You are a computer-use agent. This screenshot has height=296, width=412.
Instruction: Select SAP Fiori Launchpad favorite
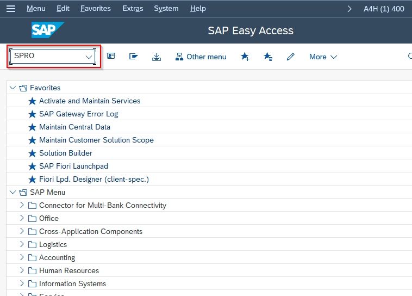[73, 166]
